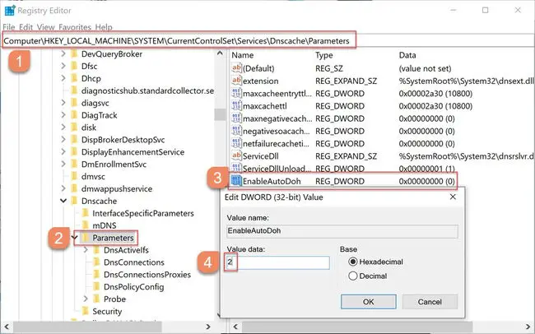The image size is (535, 334).
Task: Click the DmEnrollmentSvc folder icon
Action: tap(74, 165)
